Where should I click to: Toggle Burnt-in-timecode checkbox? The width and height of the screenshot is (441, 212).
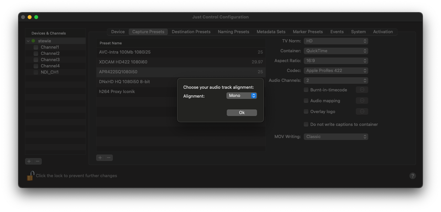click(306, 90)
